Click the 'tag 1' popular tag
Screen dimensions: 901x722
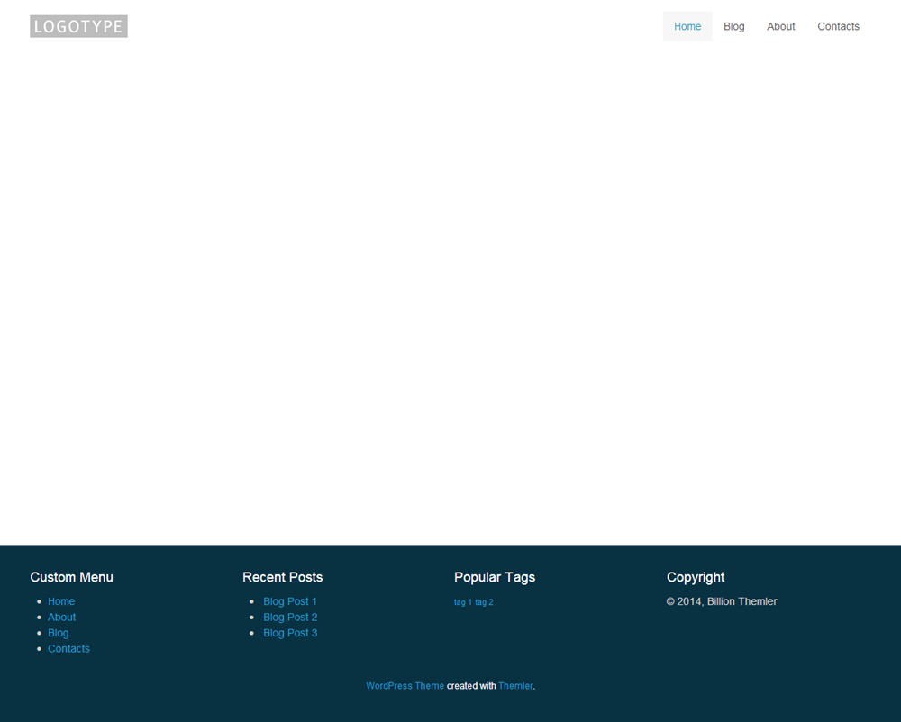[463, 602]
